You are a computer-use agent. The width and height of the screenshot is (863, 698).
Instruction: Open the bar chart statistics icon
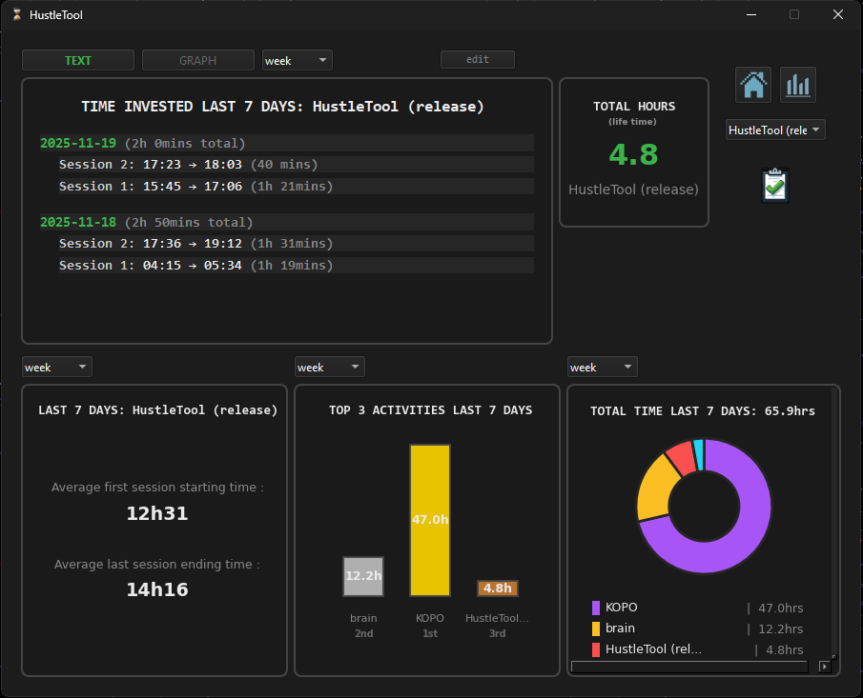797,85
